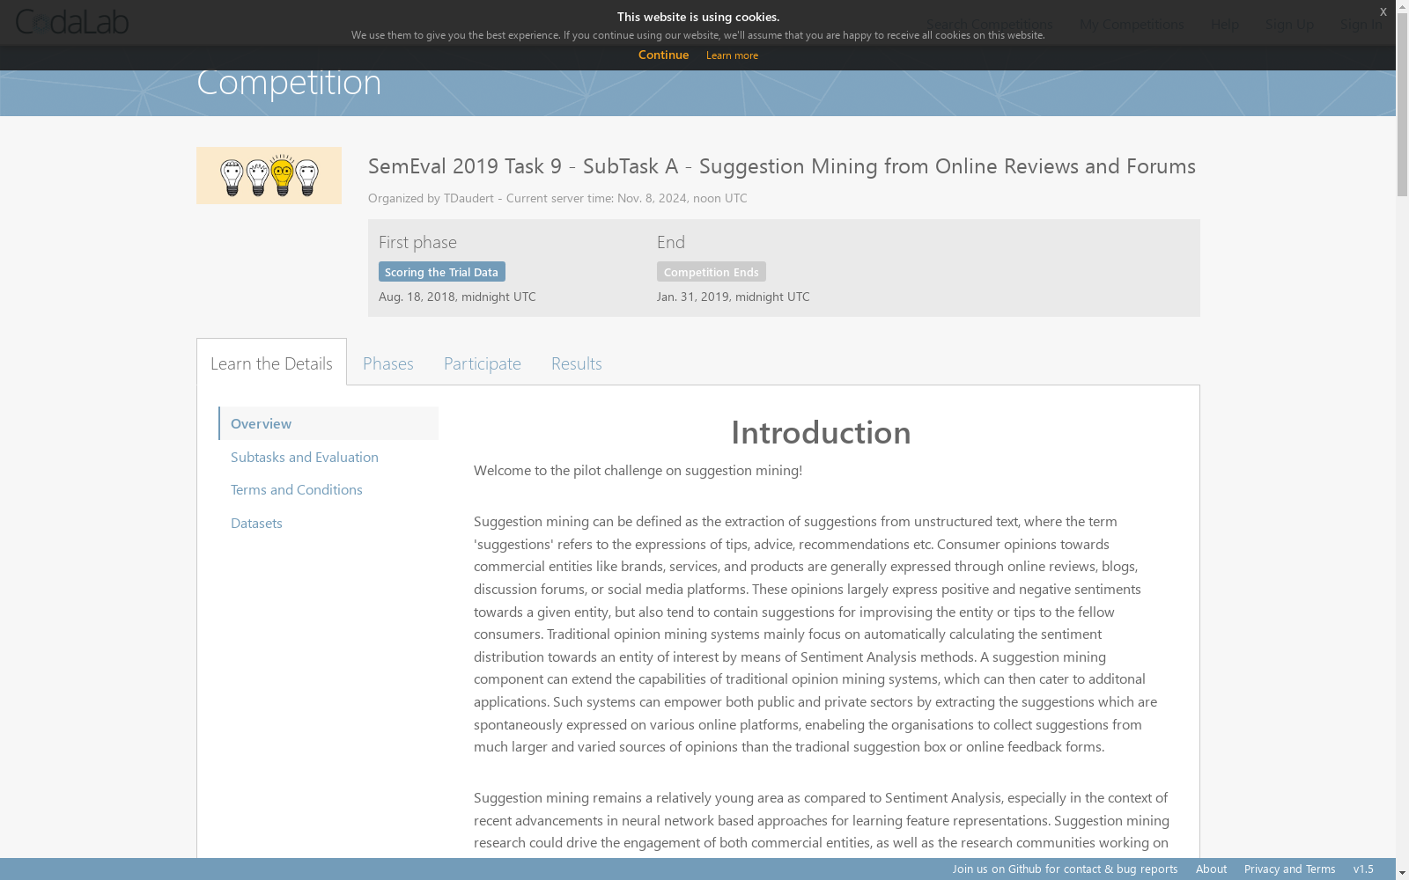Select the Learn the Details tab
Screen dimensions: 1409x880
click(x=271, y=363)
